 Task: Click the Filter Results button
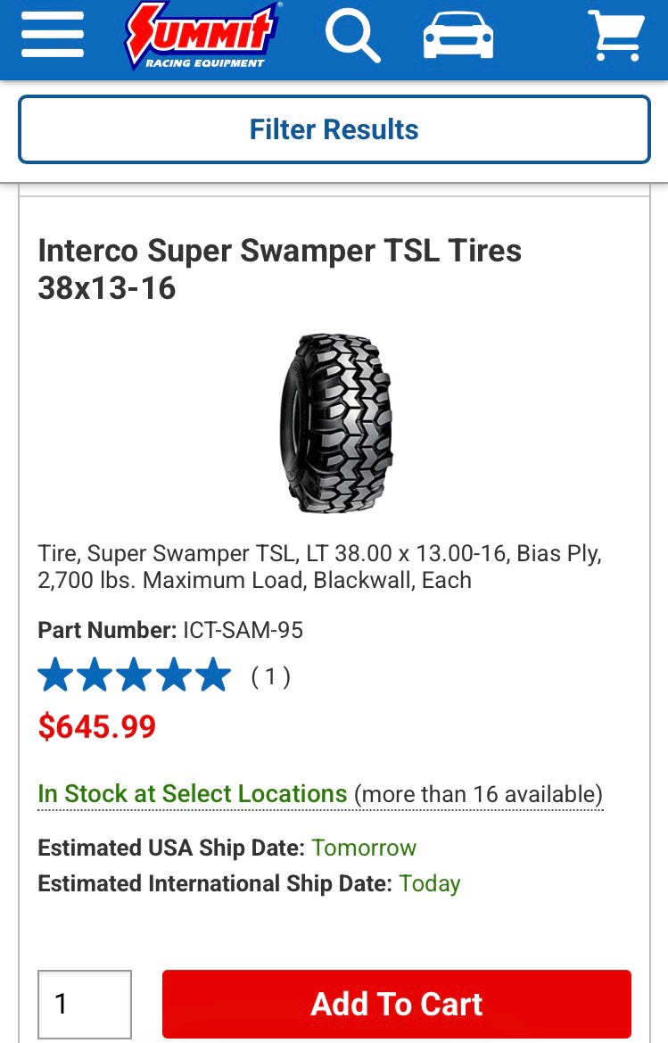click(334, 129)
